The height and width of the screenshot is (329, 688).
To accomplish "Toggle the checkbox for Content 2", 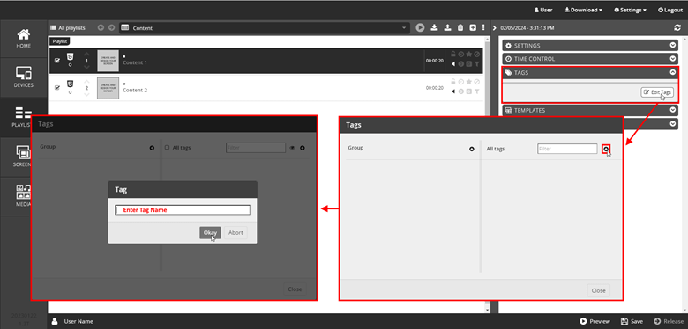I will 57,87.
